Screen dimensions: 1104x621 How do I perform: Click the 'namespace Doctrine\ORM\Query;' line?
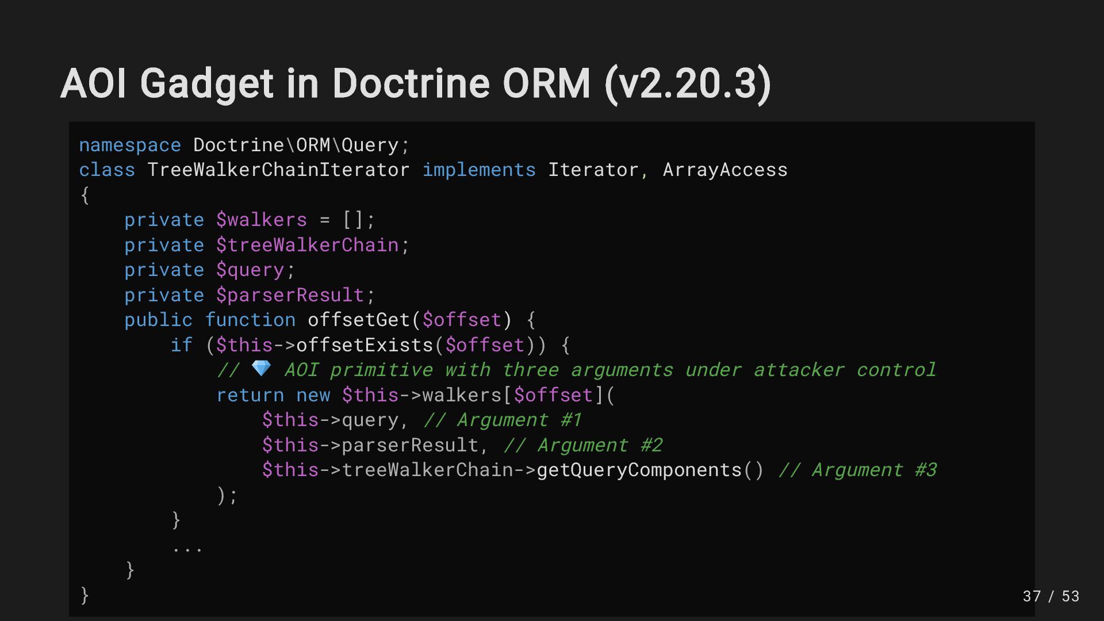click(x=244, y=145)
